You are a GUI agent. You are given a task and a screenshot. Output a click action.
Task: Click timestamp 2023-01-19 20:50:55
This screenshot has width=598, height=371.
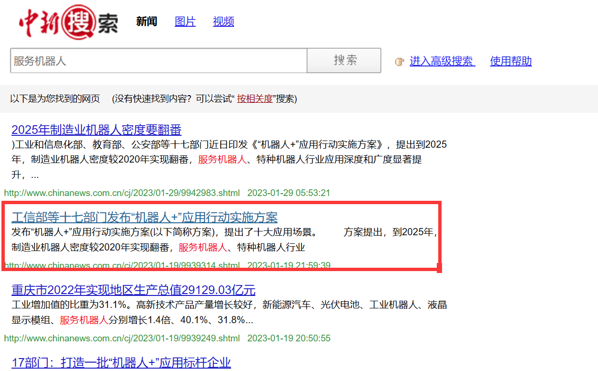pyautogui.click(x=289, y=338)
